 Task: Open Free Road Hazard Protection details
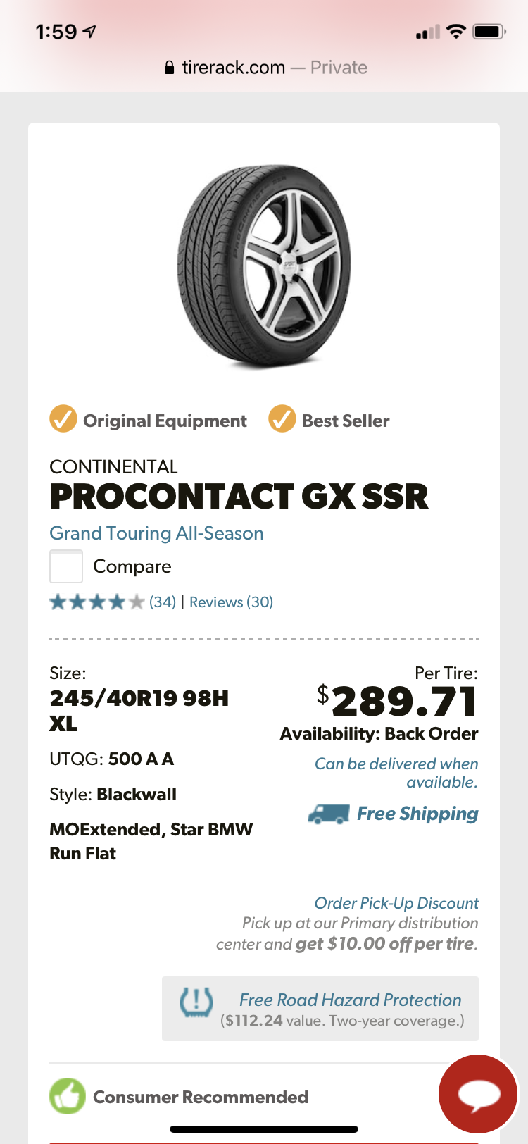(x=350, y=1000)
